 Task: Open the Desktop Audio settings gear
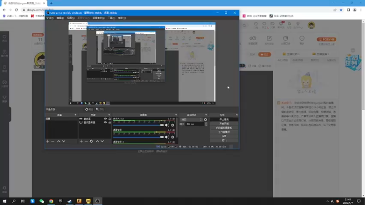click(x=172, y=137)
